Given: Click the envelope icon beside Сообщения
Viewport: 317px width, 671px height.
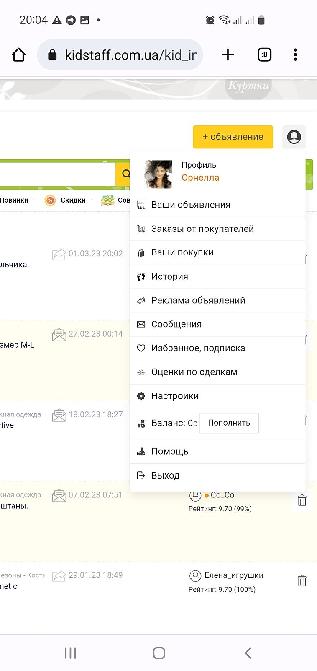Looking at the screenshot, I should tap(141, 325).
